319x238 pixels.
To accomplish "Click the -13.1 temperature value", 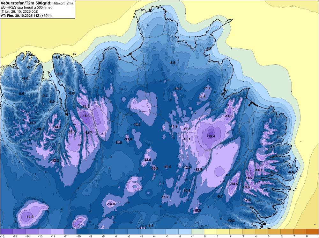I will click(x=187, y=139).
